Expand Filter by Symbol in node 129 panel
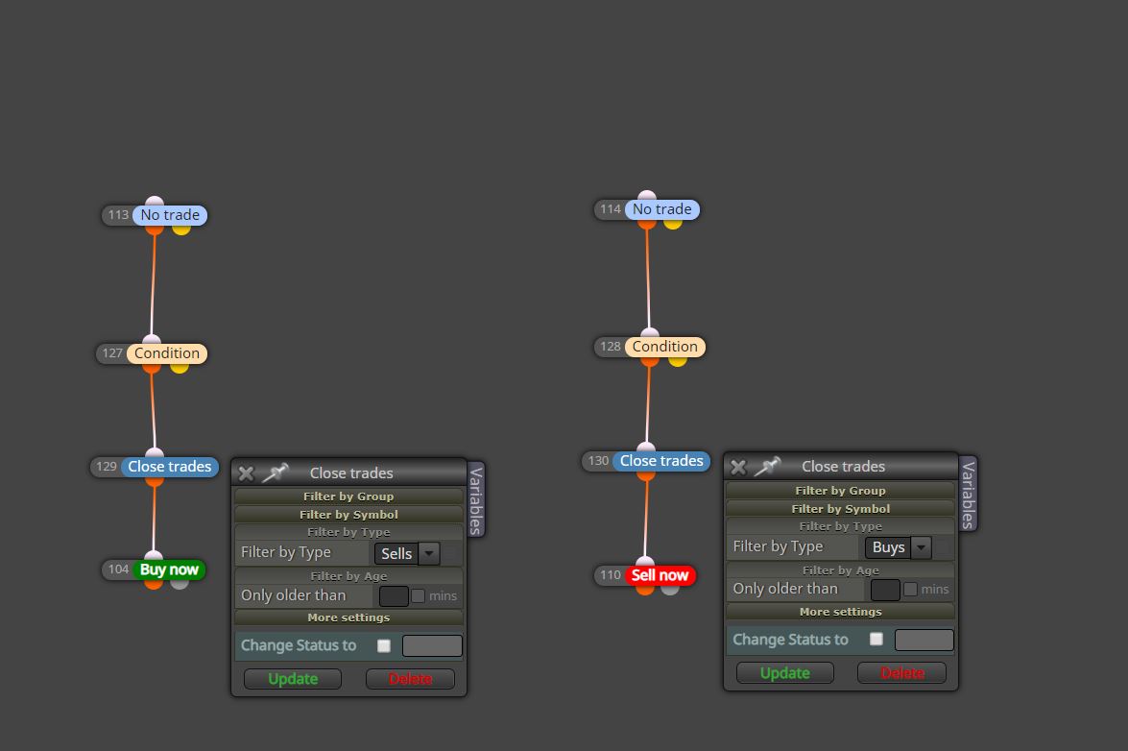 pos(348,515)
